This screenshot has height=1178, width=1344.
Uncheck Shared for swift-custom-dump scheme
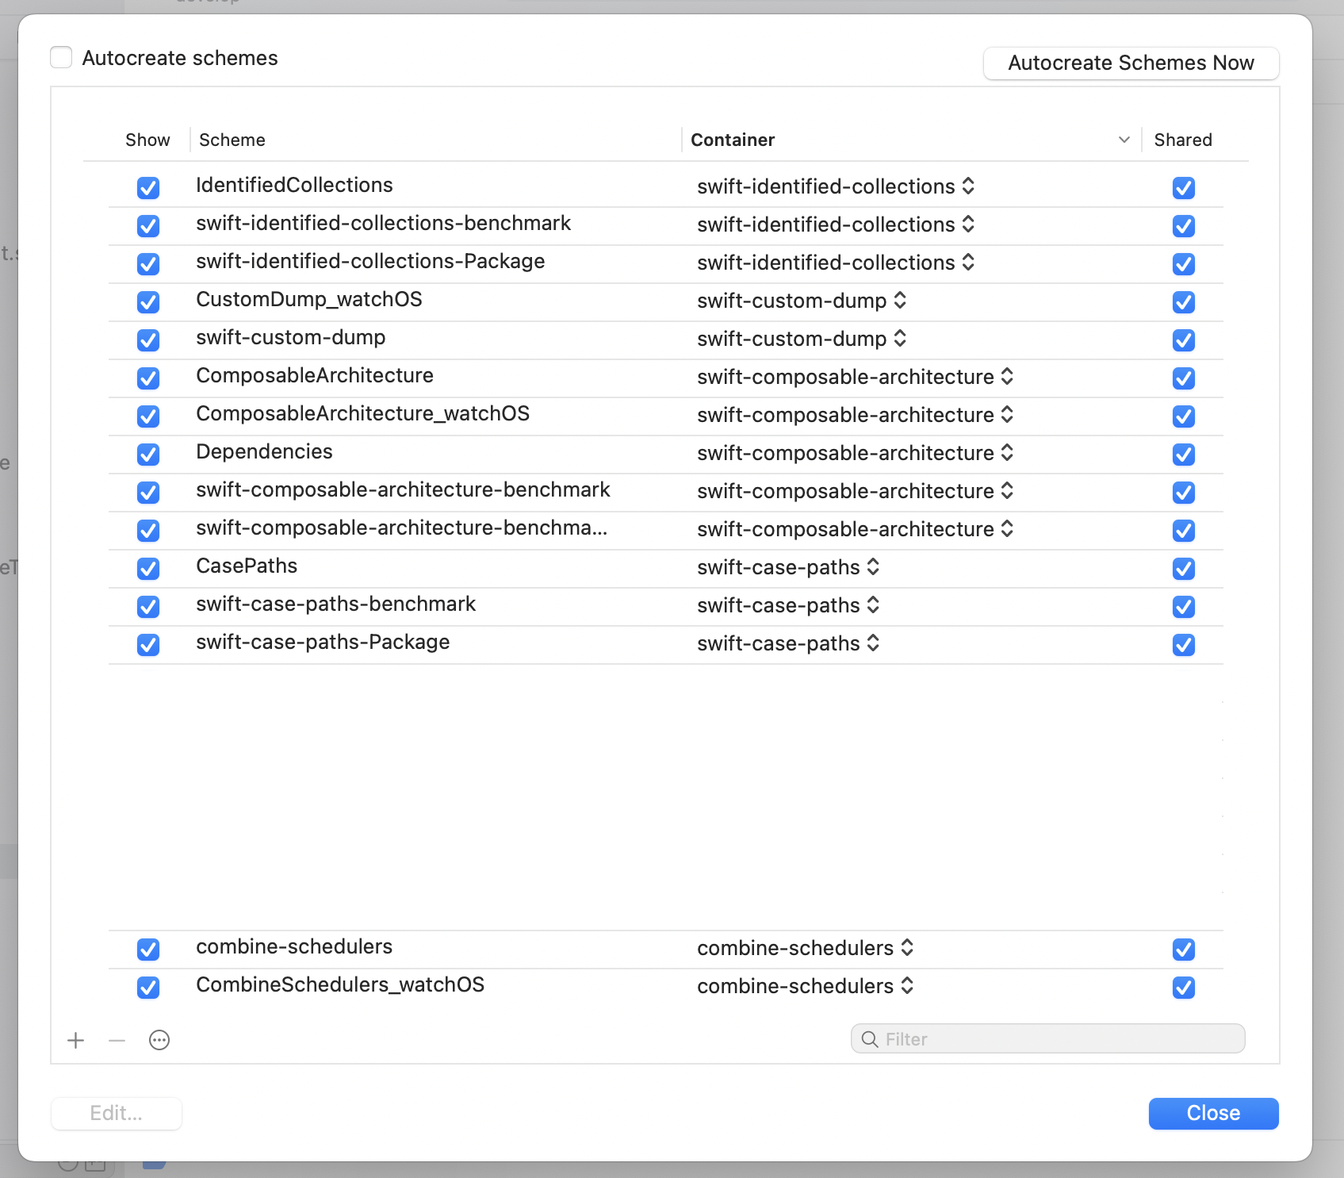pos(1184,340)
